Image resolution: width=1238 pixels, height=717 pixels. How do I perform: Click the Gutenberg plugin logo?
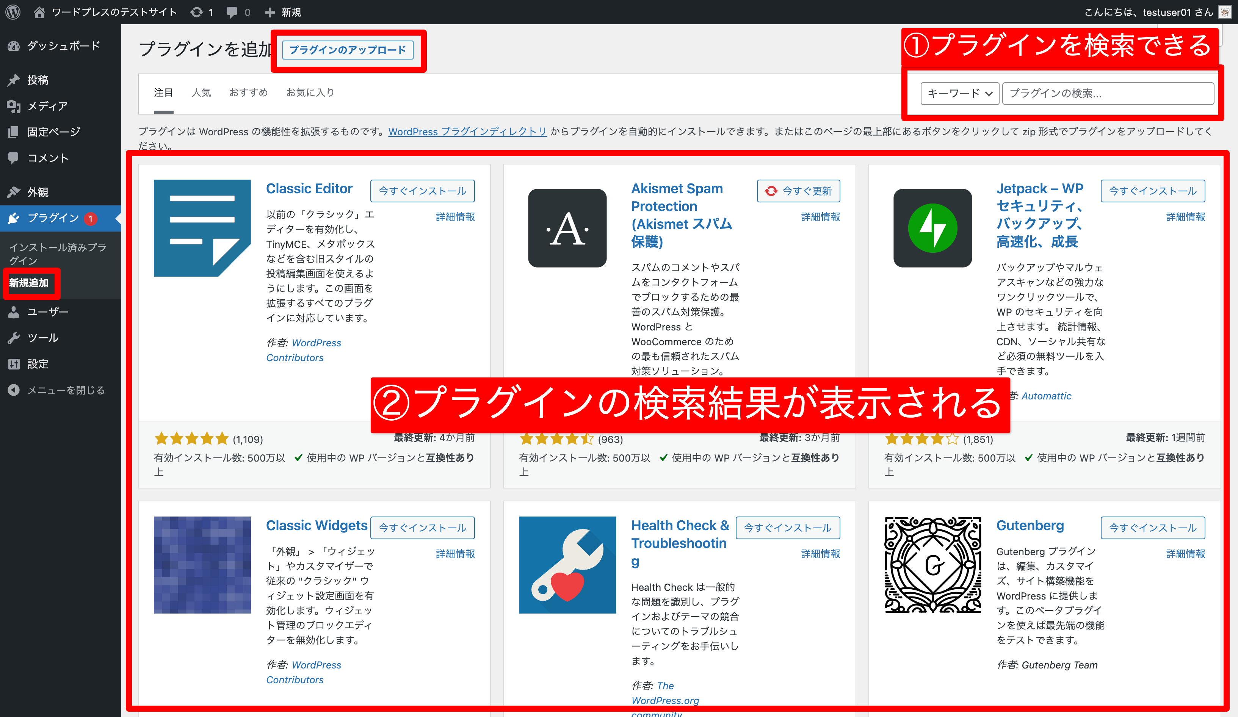932,565
